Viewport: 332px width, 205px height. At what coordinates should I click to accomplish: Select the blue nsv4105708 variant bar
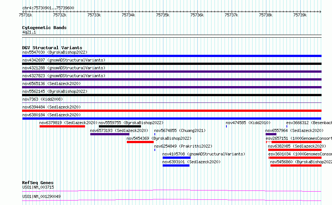[176, 158]
